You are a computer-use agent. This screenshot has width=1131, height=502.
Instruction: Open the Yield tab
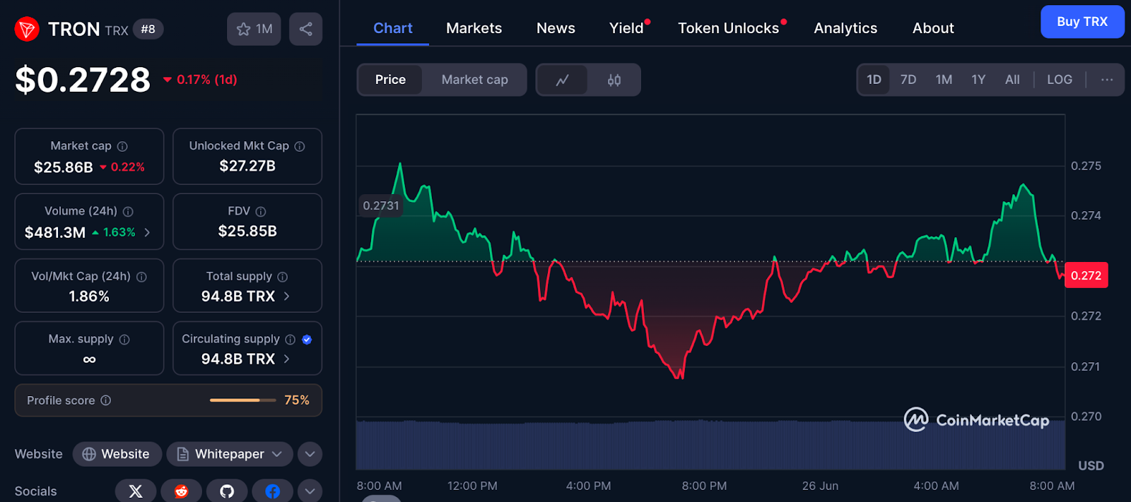pyautogui.click(x=627, y=28)
